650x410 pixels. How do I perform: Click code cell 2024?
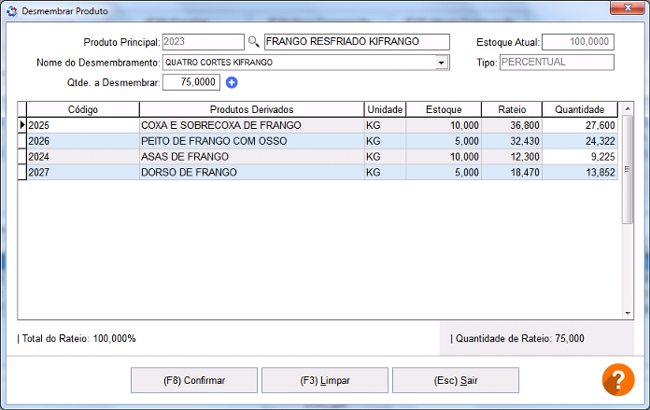coord(83,157)
